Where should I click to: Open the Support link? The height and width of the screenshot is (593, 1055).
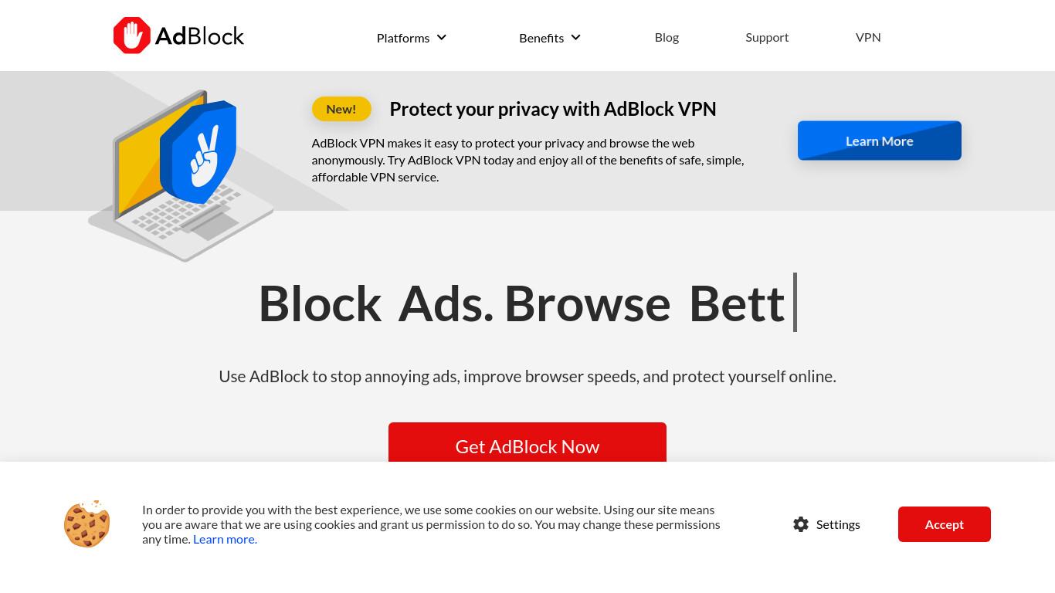(x=767, y=37)
